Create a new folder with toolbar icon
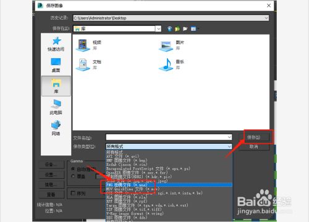309x222 pixels. coord(185,28)
